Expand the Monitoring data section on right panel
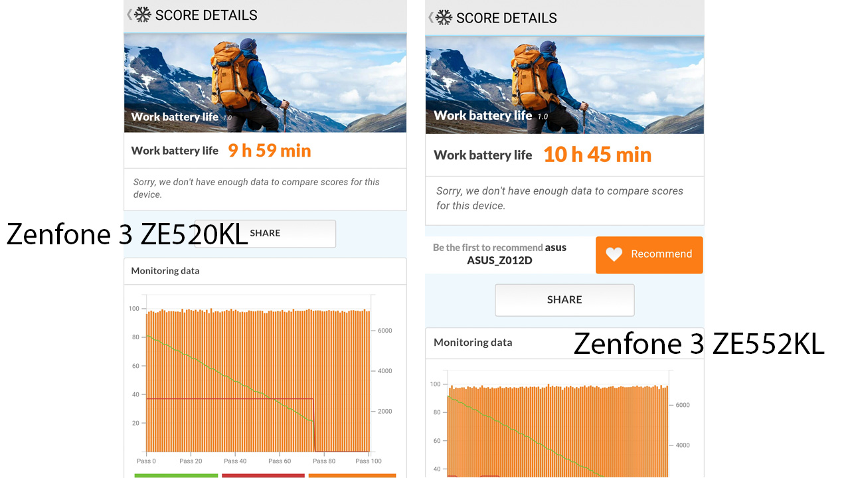This screenshot has height=478, width=850. (x=473, y=342)
